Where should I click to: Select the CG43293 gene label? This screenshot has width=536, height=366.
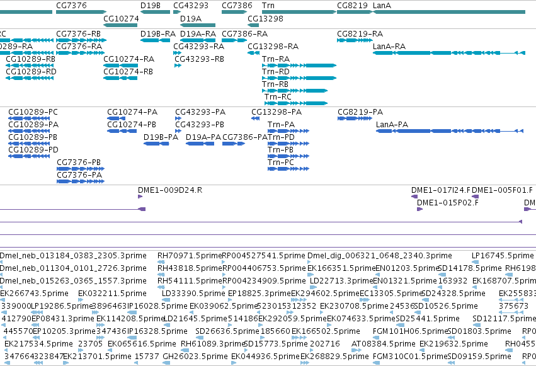pos(191,6)
